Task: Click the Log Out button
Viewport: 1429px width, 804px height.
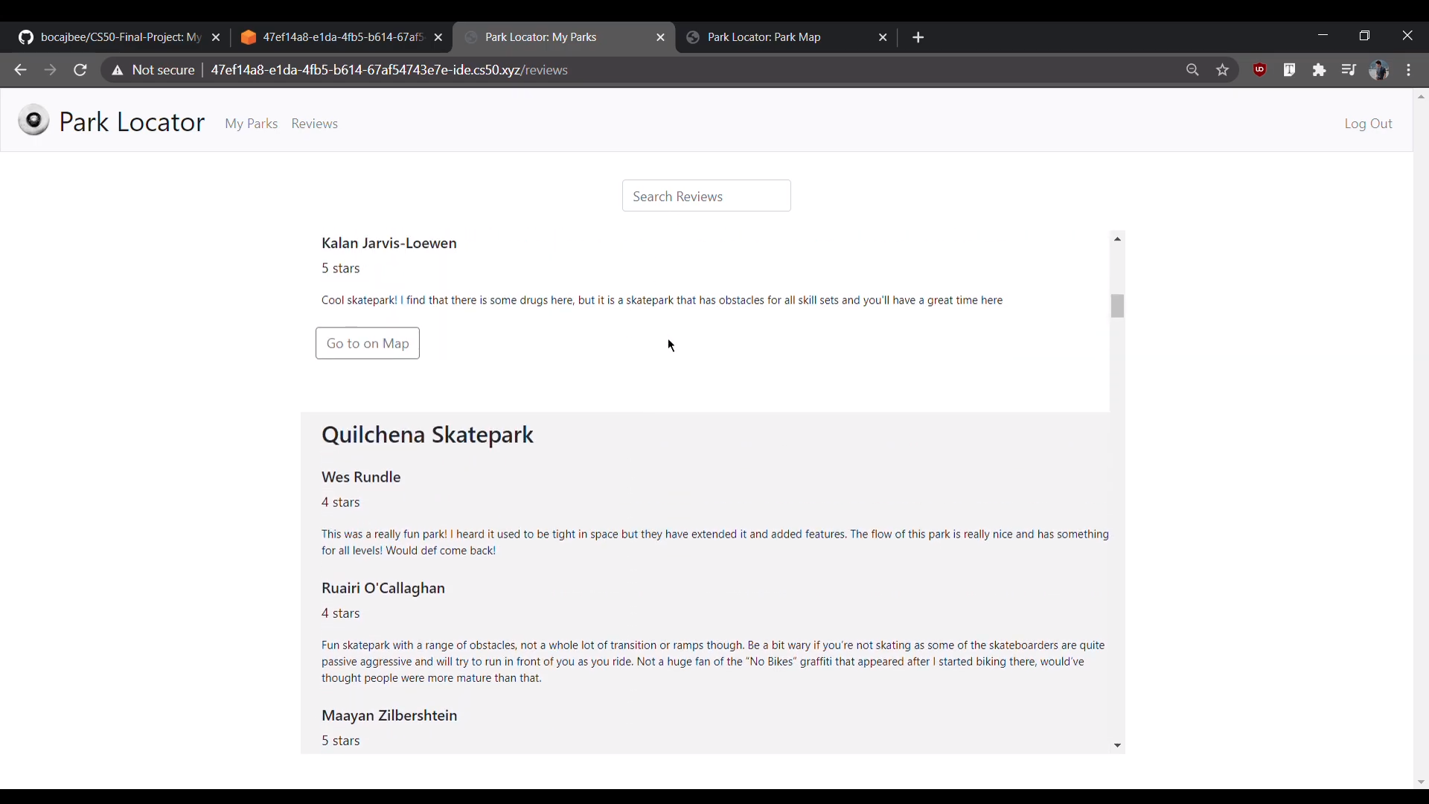Action: pyautogui.click(x=1369, y=123)
